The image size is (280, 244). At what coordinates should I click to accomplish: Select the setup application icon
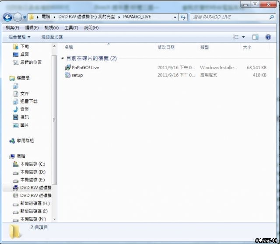click(x=67, y=75)
